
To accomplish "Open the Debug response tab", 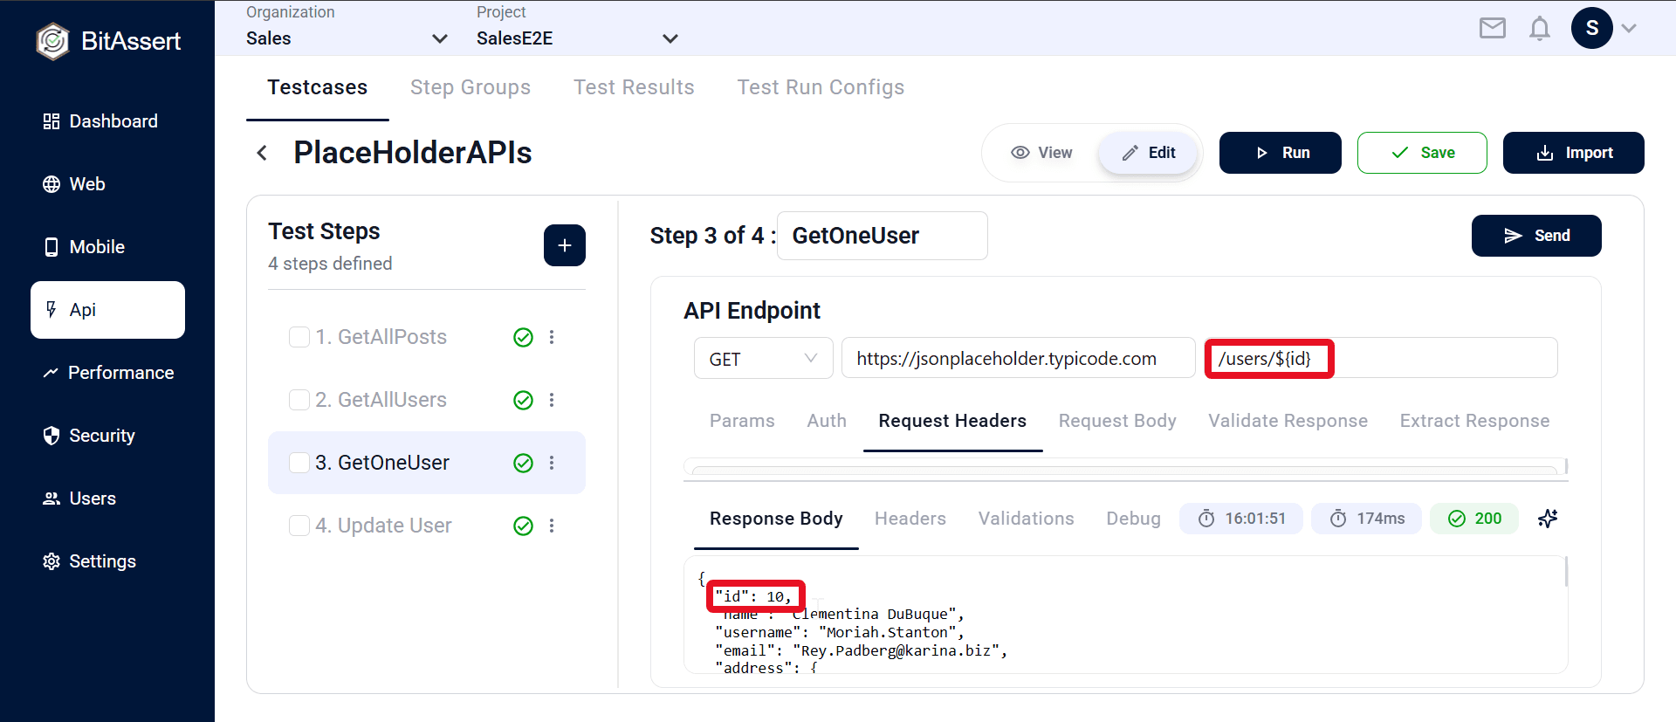I will (1133, 519).
